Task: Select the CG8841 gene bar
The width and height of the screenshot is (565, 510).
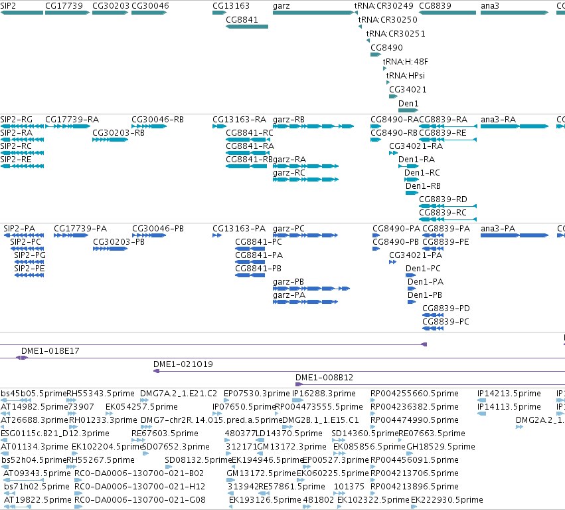Action: 247,27
